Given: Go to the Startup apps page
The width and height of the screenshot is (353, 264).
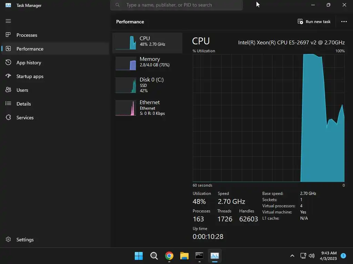Looking at the screenshot, I should (55, 76).
